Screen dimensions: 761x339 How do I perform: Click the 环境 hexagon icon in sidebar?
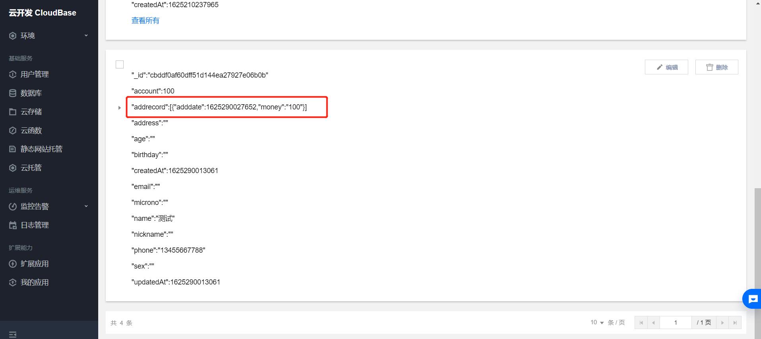13,36
